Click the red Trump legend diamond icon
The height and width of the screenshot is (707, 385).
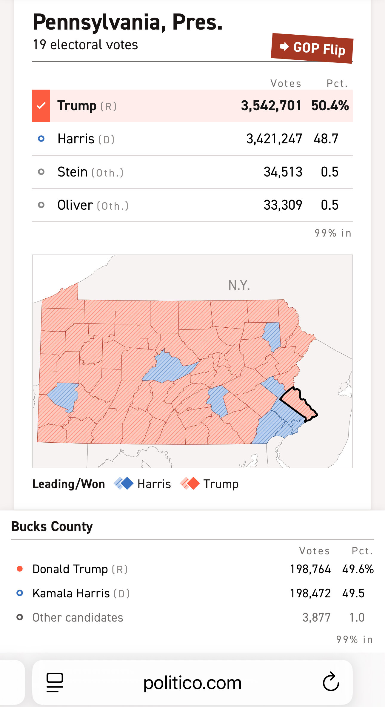pos(190,484)
